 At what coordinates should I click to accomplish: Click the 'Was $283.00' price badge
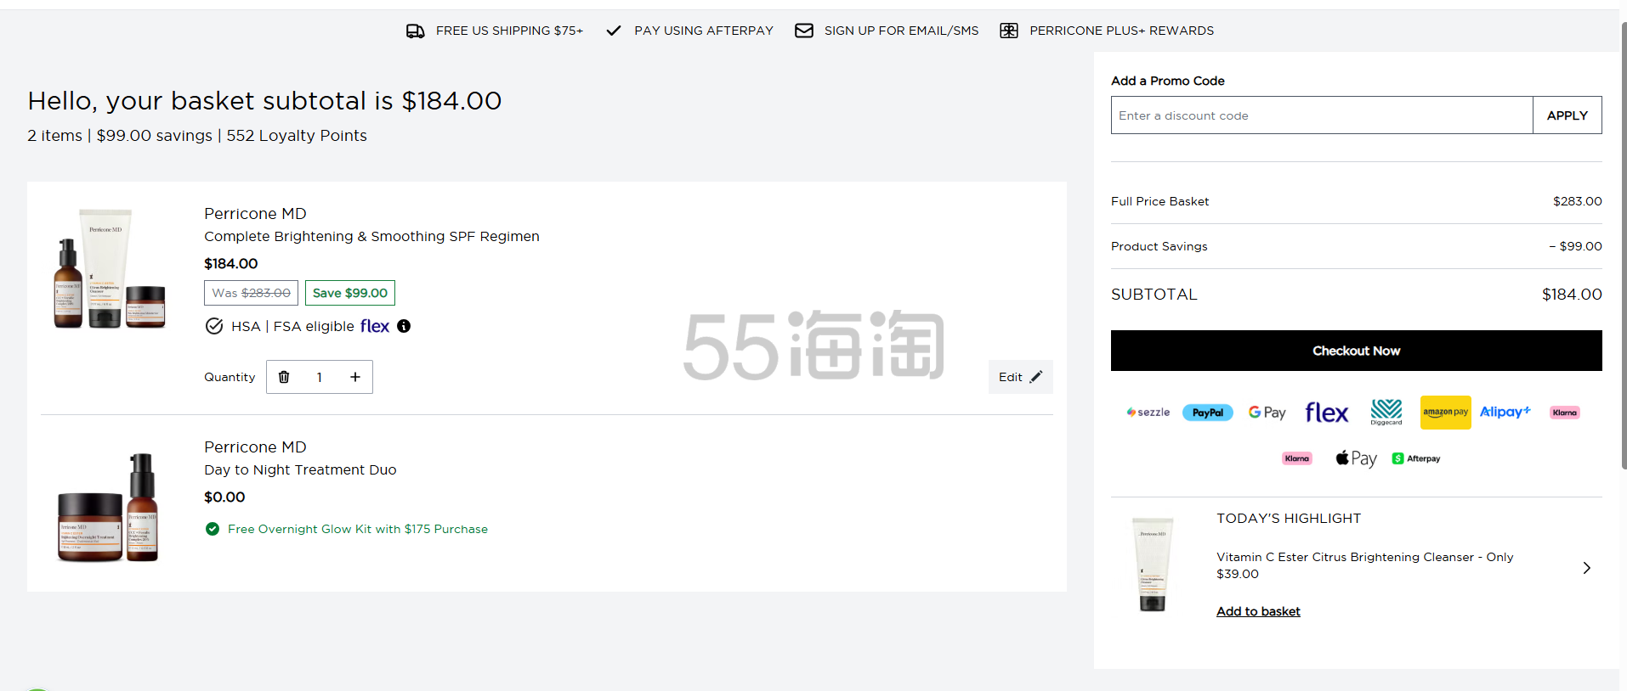251,293
